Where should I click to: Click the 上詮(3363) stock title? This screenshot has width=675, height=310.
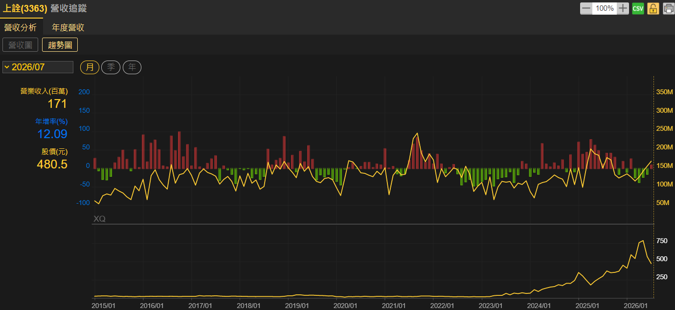pos(25,8)
